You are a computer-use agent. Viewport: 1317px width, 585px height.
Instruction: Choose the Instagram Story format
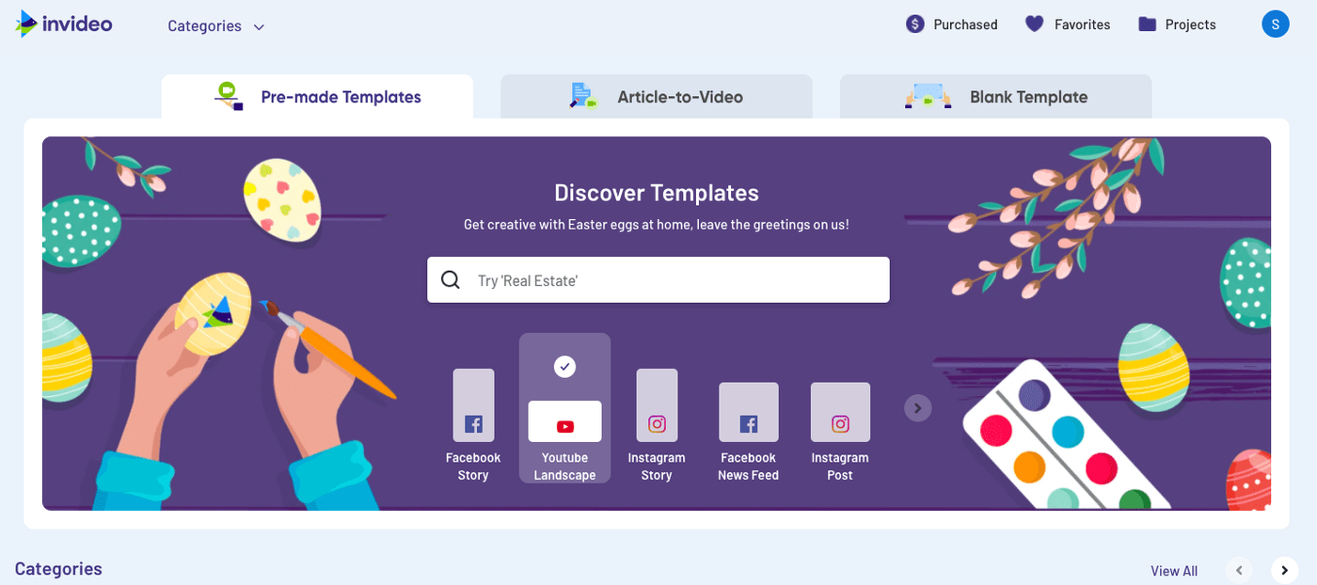click(657, 423)
